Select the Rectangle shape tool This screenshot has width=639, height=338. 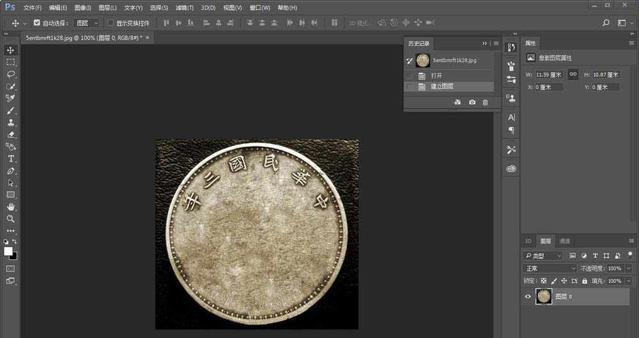pos(11,195)
